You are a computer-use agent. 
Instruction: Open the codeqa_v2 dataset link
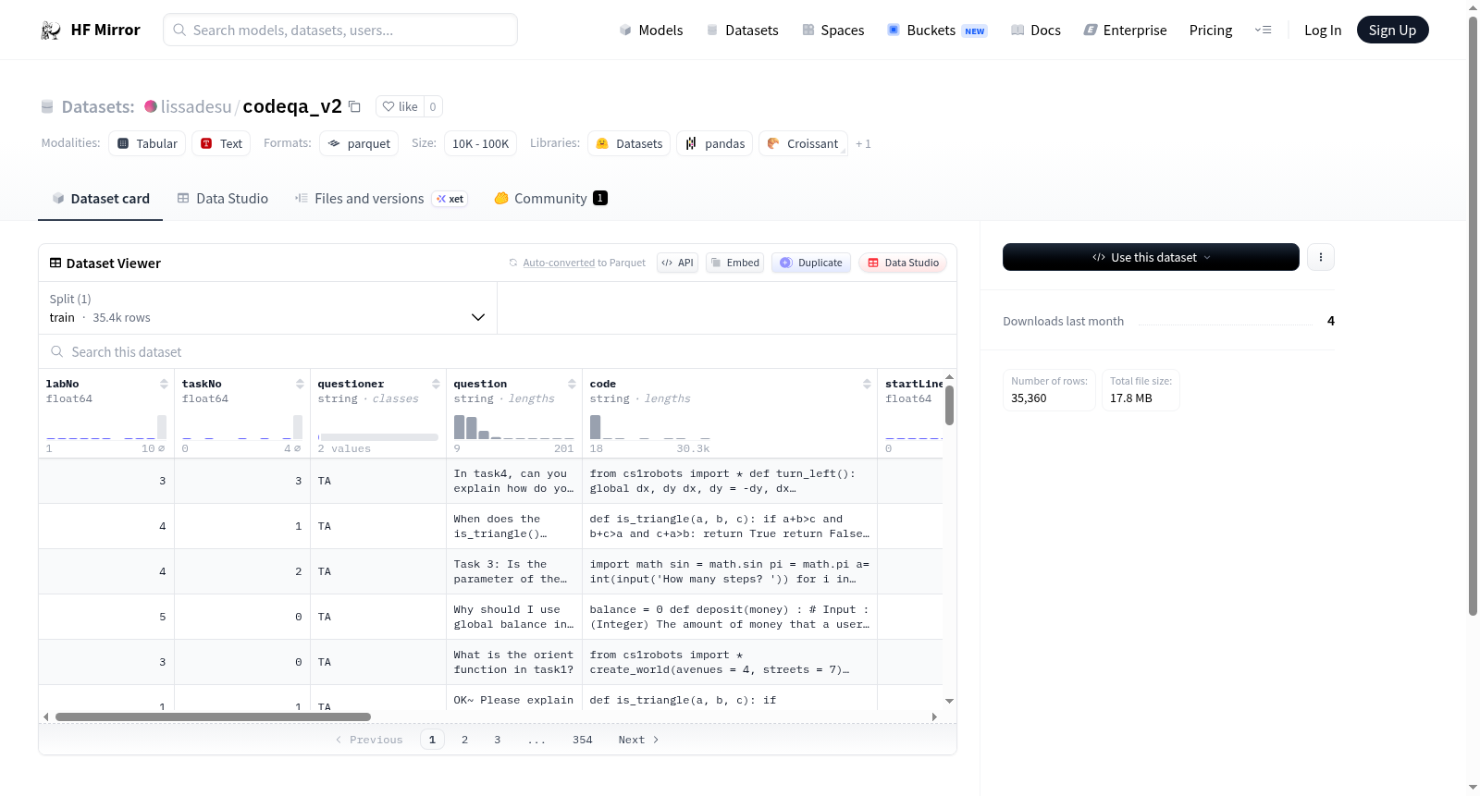click(x=292, y=106)
